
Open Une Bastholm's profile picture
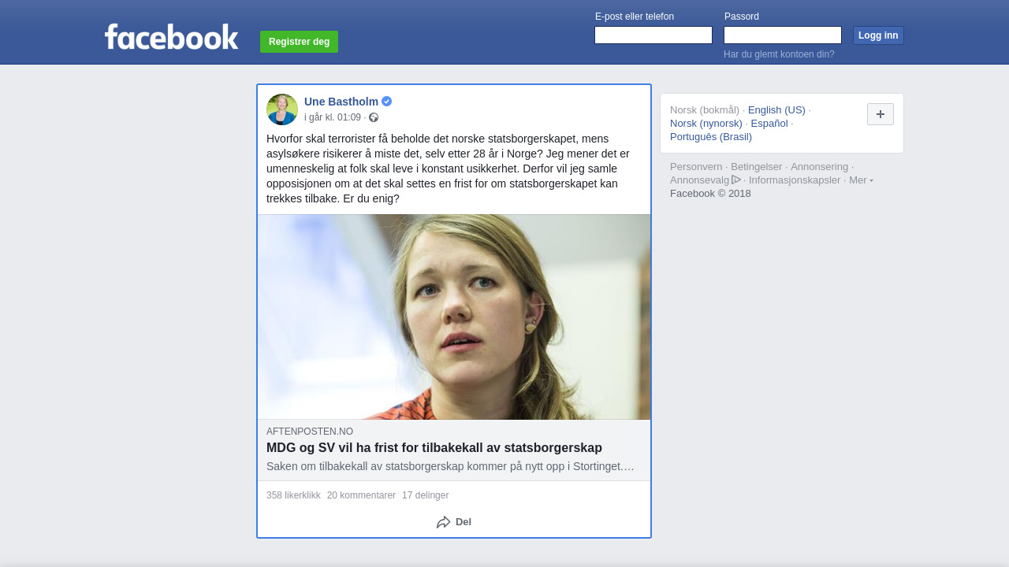pyautogui.click(x=282, y=109)
